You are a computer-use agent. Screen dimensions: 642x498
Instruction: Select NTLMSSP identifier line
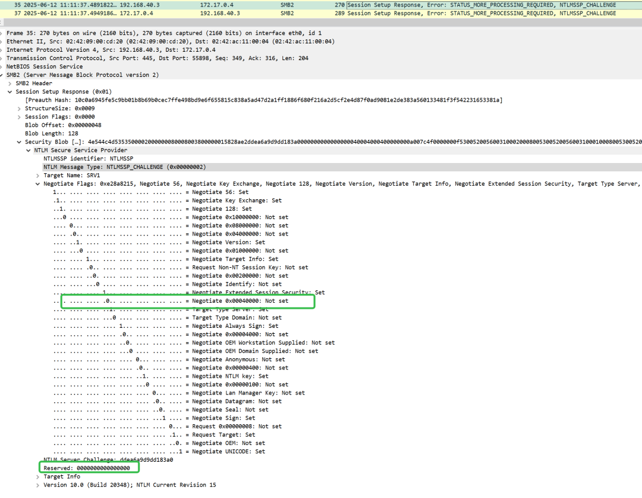coord(89,159)
